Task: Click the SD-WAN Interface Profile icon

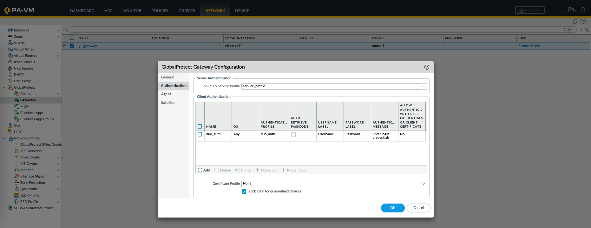Action: point(10,208)
